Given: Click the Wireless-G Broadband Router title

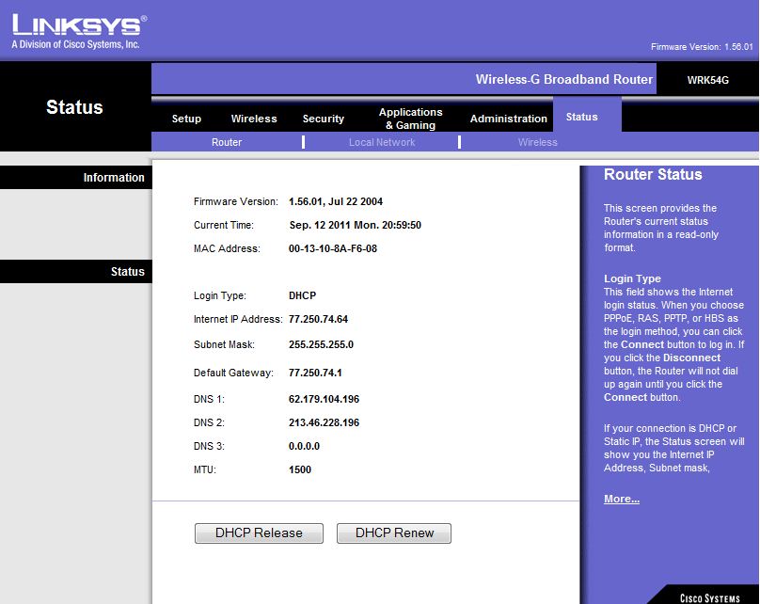Looking at the screenshot, I should point(563,80).
